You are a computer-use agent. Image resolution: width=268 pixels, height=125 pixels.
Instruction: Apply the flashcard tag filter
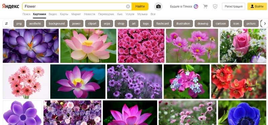point(162,23)
